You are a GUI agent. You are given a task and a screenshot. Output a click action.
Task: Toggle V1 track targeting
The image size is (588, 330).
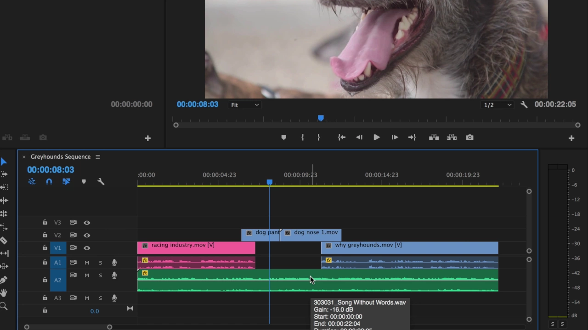tap(57, 248)
